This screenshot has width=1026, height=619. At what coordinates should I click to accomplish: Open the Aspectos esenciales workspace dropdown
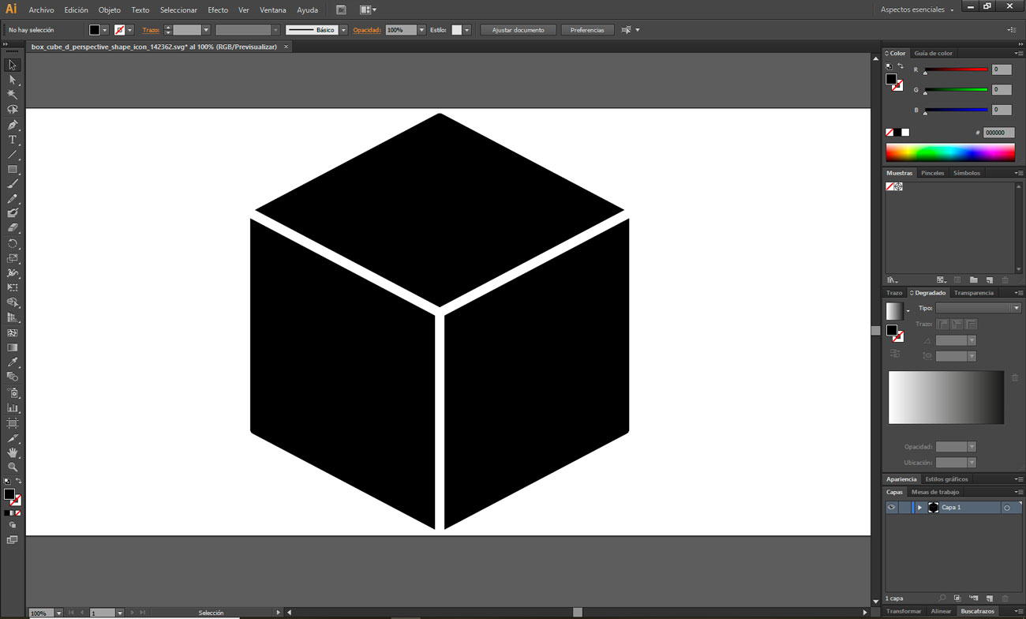pos(916,9)
